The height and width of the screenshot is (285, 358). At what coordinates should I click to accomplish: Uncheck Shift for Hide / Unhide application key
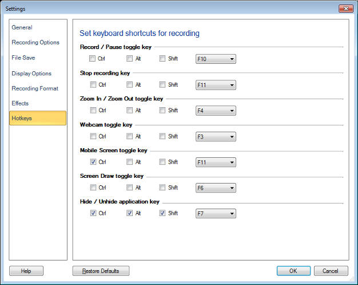click(162, 213)
